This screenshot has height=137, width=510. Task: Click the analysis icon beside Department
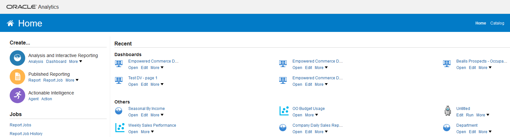pyautogui.click(x=447, y=128)
